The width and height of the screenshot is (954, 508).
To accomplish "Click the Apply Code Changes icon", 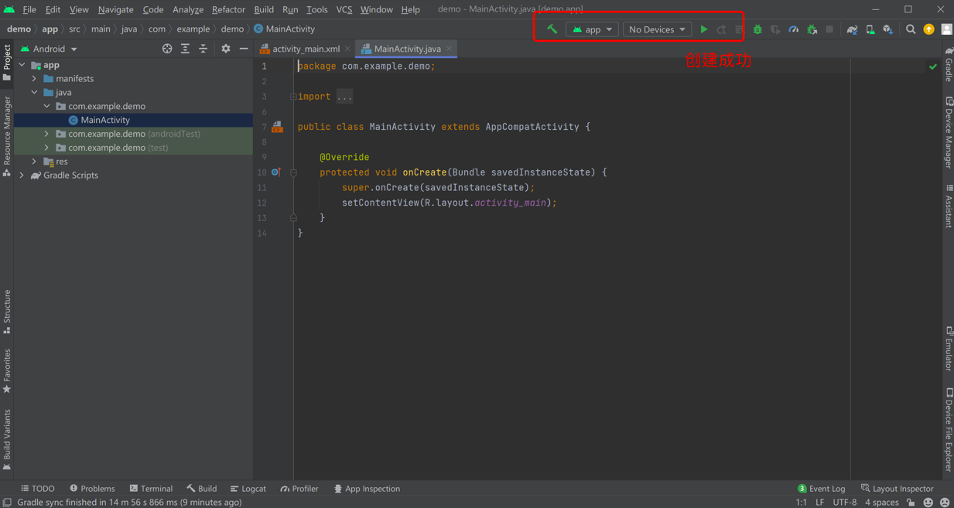I will click(739, 29).
